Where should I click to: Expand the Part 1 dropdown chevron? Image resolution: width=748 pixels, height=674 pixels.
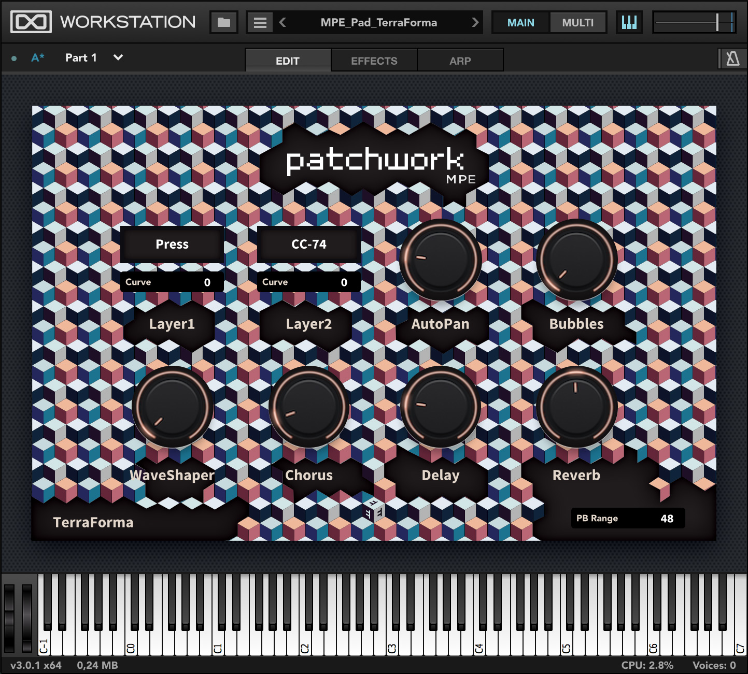[x=118, y=58]
